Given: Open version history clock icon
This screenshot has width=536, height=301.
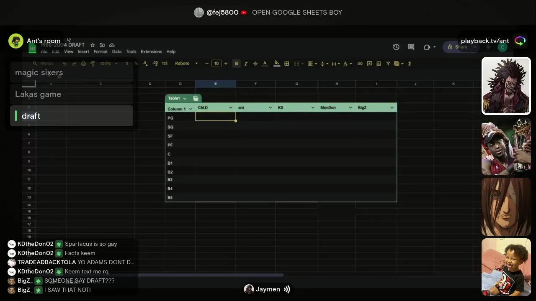Looking at the screenshot, I should coord(396,47).
